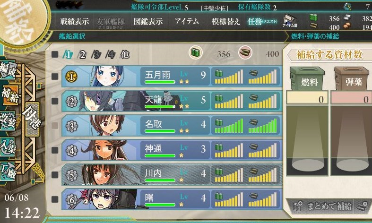Viewport: 372px width, 223px height.
Task: Switch to fleet tab 2
Action: coord(82,55)
